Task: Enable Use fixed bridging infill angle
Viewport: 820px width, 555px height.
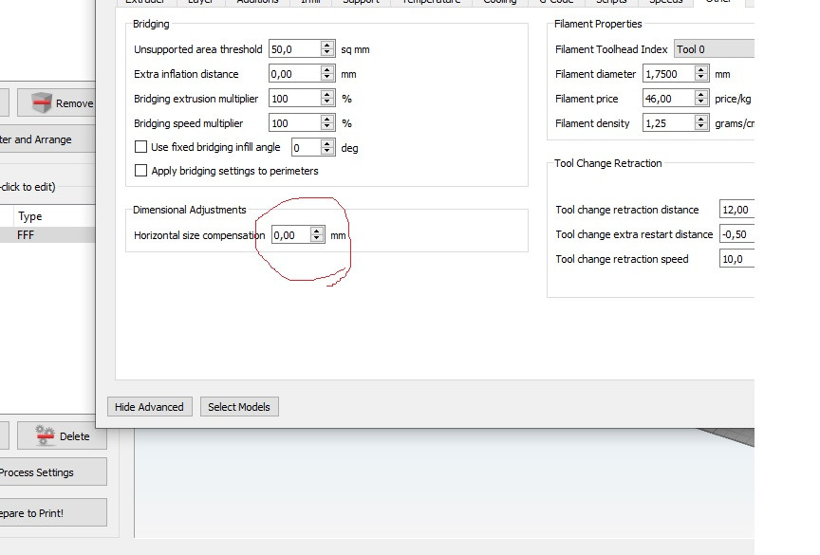Action: [x=140, y=147]
